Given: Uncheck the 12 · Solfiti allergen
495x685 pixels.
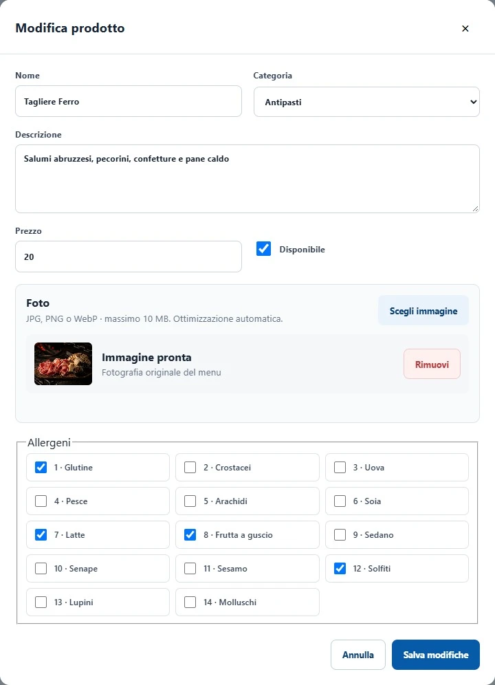Looking at the screenshot, I should tap(340, 568).
